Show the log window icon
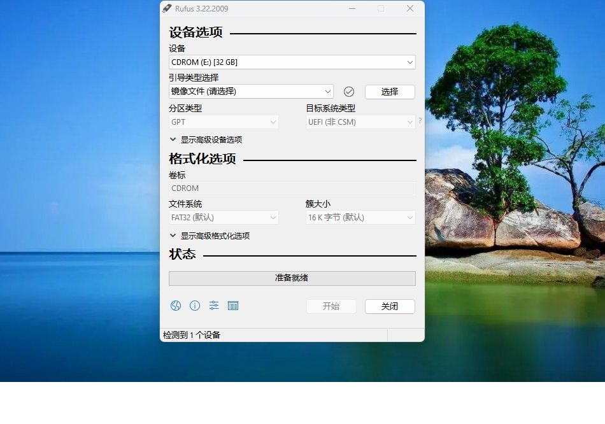Screen dimensions: 605x424 tap(233, 306)
